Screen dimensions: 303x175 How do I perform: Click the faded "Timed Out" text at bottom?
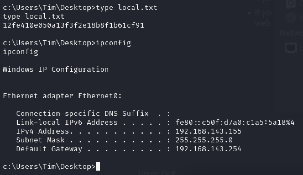click(x=156, y=173)
